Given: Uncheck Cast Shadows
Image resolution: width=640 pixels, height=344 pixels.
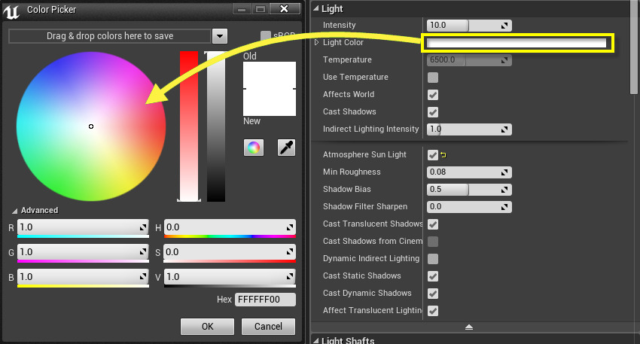Looking at the screenshot, I should pos(433,112).
